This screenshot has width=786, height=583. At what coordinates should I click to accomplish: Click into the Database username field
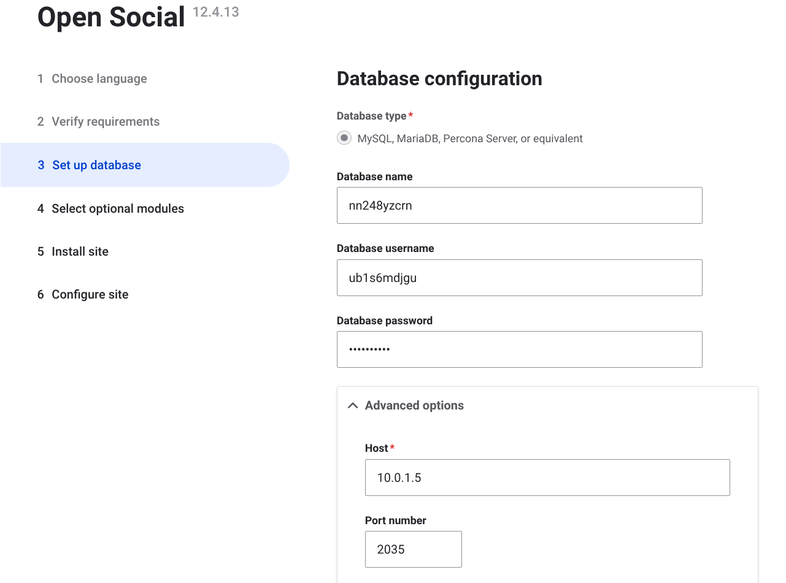[519, 278]
